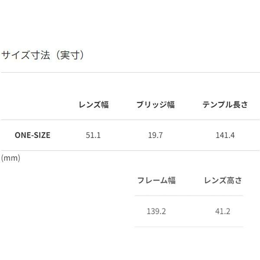Screen dimensions: 260x260
Task: Click the bridge width value 19.7
Action: 155,135
